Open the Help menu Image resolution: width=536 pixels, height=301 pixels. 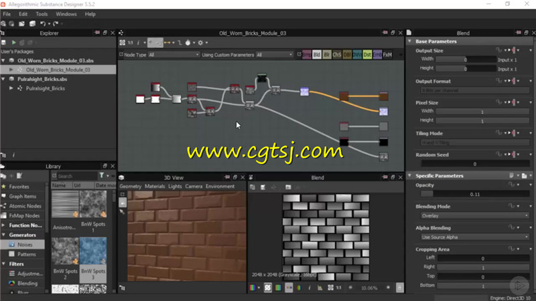pyautogui.click(x=90, y=14)
